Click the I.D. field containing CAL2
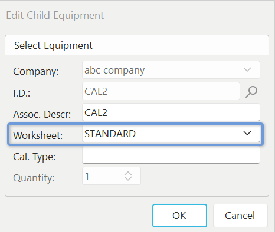 click(161, 91)
